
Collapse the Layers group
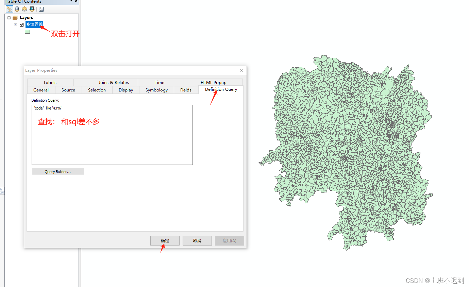(9, 17)
